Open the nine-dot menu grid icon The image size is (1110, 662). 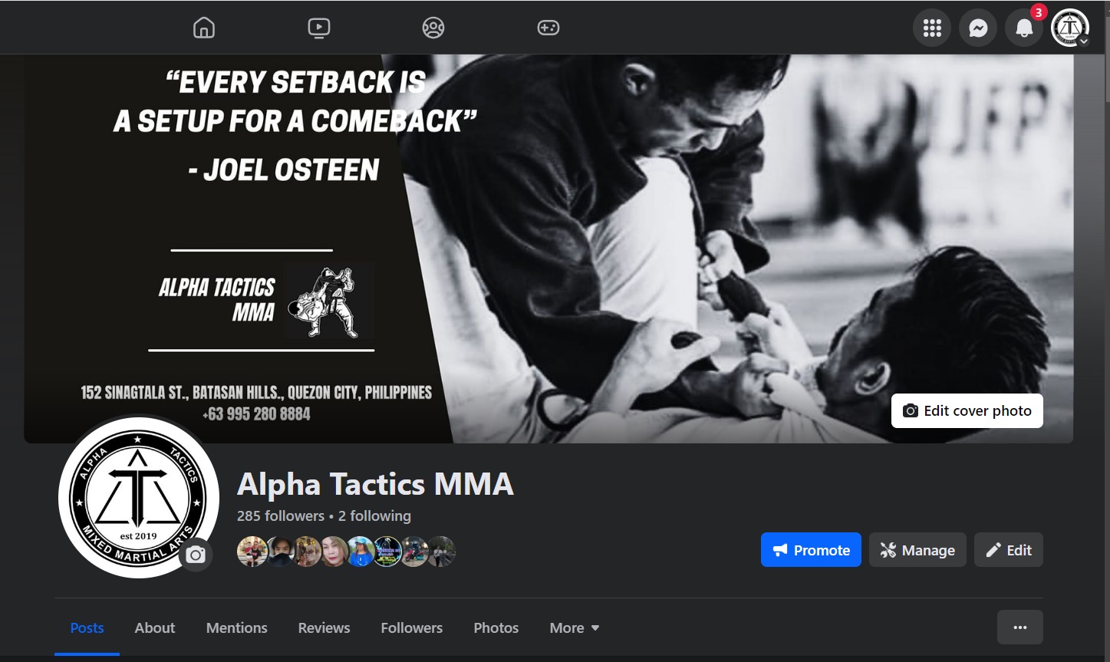tap(932, 28)
